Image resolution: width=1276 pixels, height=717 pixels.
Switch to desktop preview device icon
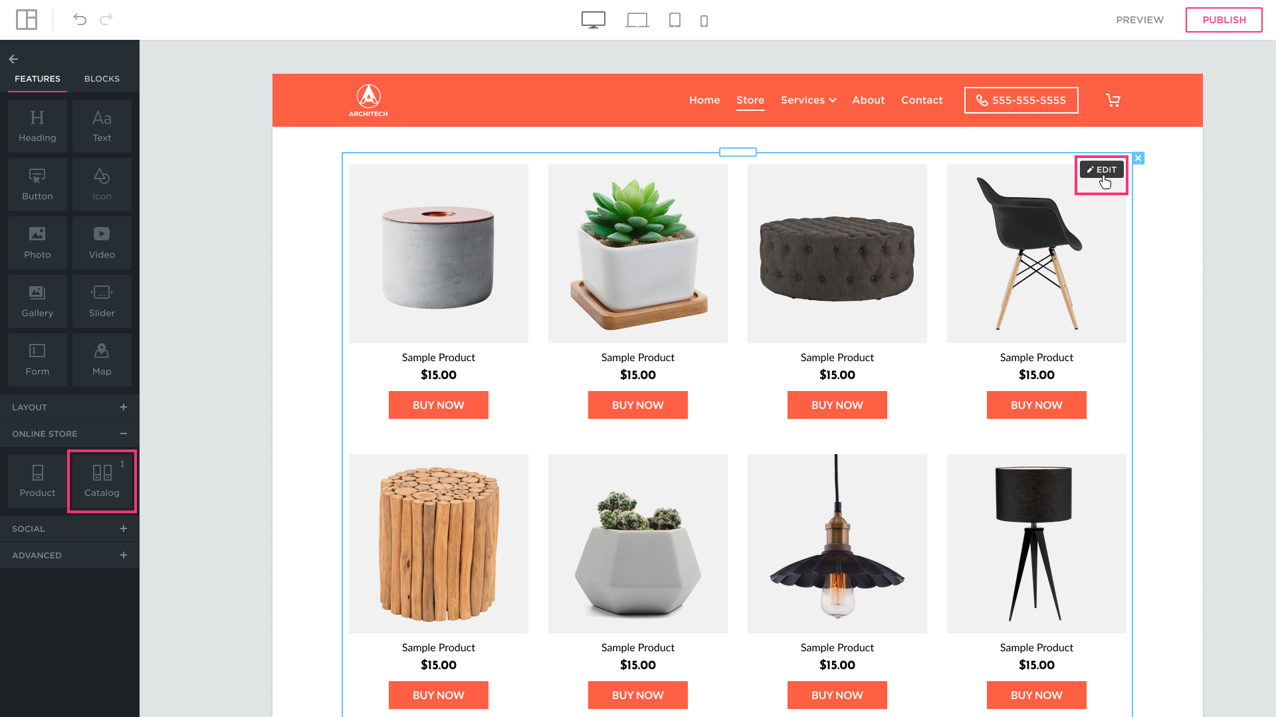(x=593, y=20)
